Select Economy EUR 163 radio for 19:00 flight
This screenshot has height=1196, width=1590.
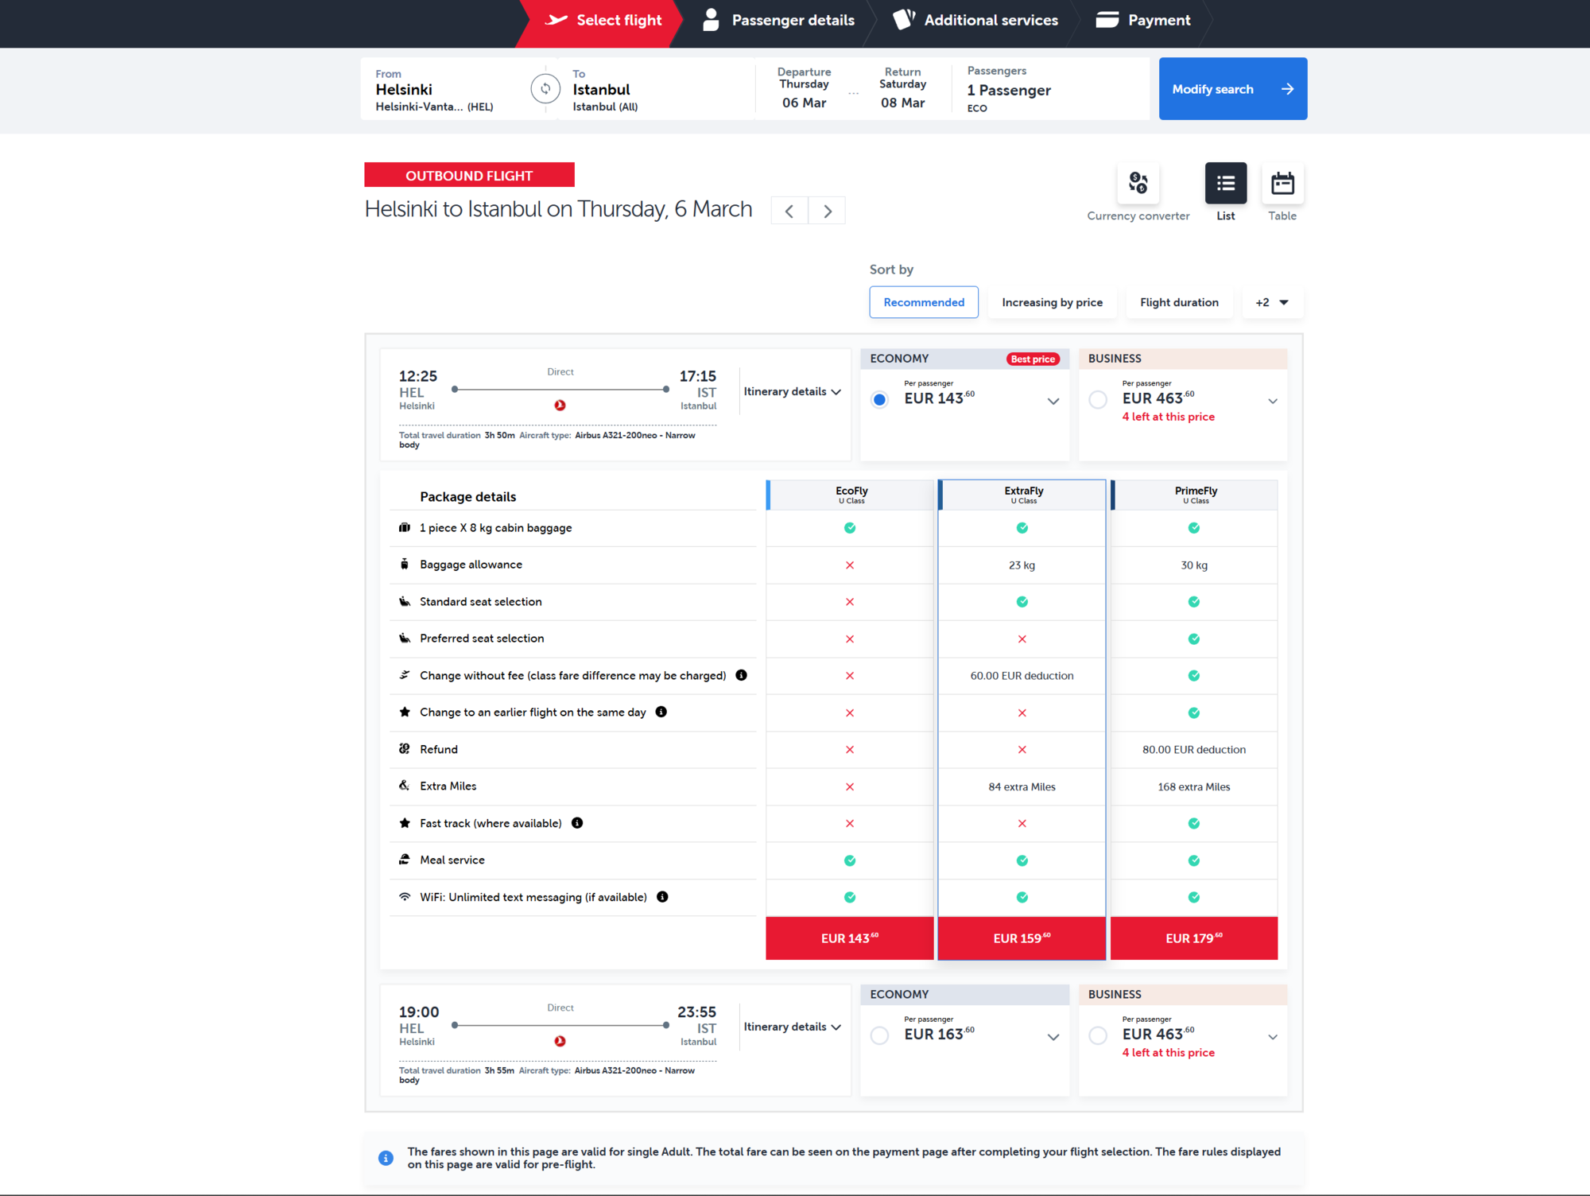[x=879, y=1035]
